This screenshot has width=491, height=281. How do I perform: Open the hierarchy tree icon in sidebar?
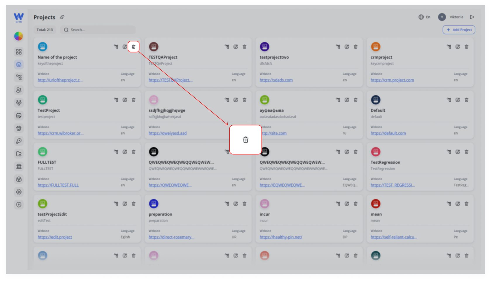click(19, 77)
